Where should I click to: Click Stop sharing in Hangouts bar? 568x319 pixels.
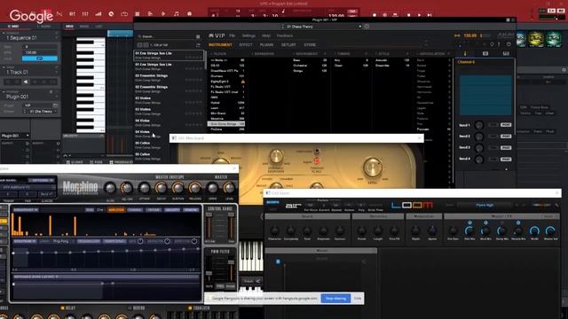(x=335, y=299)
